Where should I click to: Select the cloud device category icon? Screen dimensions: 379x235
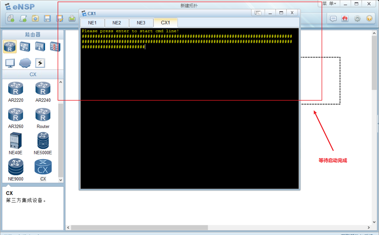25,63
